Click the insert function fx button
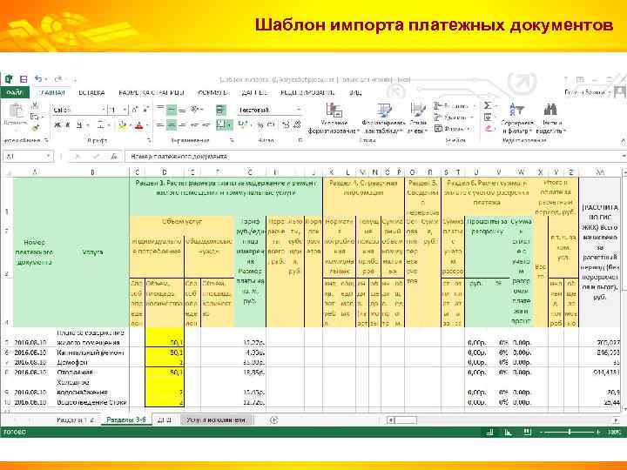The image size is (627, 470). point(114,157)
